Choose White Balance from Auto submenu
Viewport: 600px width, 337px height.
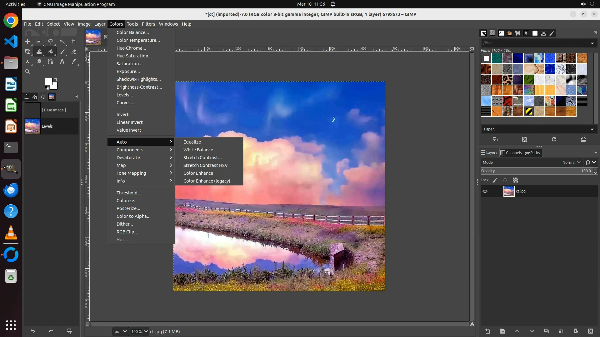[x=198, y=150]
